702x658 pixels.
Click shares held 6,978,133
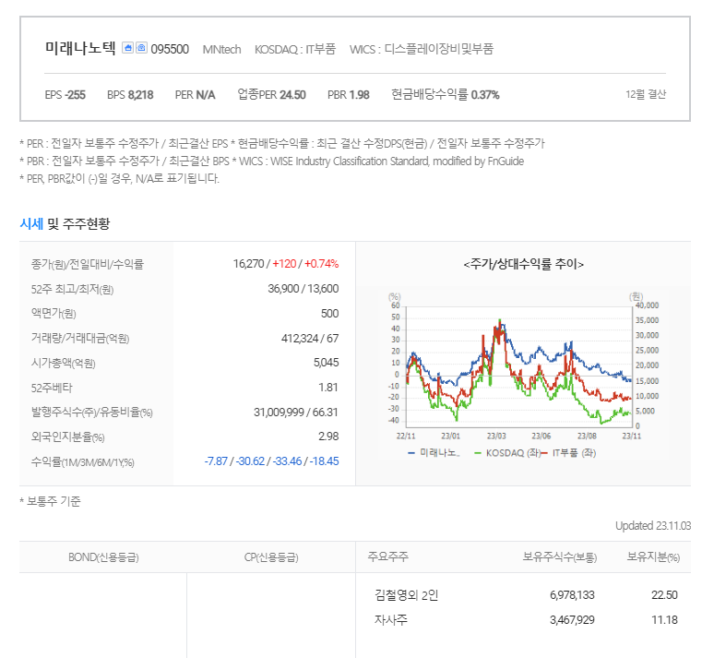(572, 595)
